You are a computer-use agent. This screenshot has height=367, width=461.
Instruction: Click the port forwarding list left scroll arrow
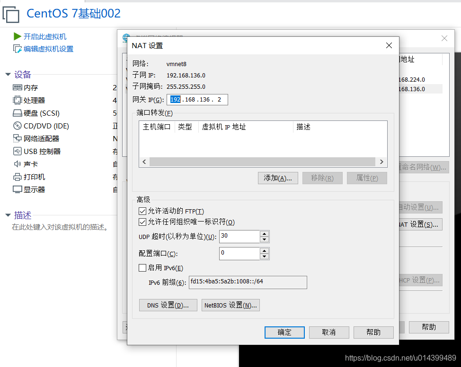[144, 162]
